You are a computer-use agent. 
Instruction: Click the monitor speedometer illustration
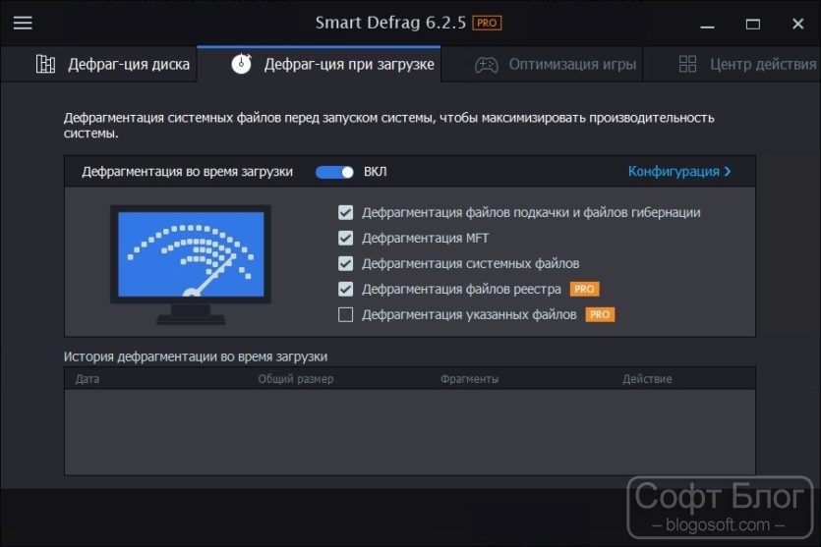[x=191, y=264]
